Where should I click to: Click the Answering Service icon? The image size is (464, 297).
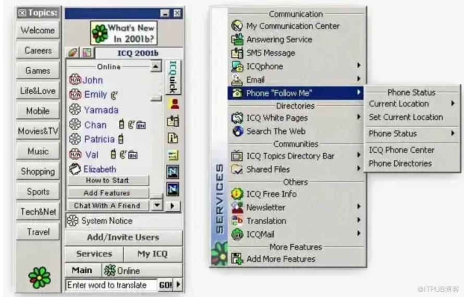coord(237,40)
